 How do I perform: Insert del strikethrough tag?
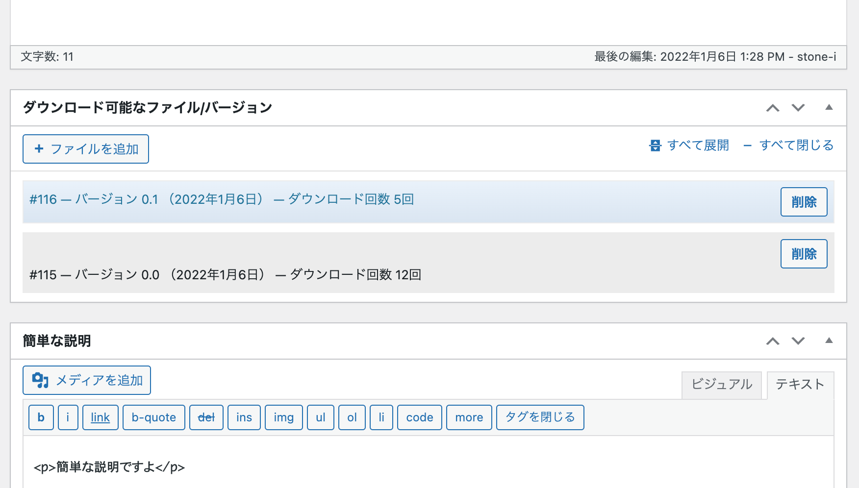pos(206,417)
